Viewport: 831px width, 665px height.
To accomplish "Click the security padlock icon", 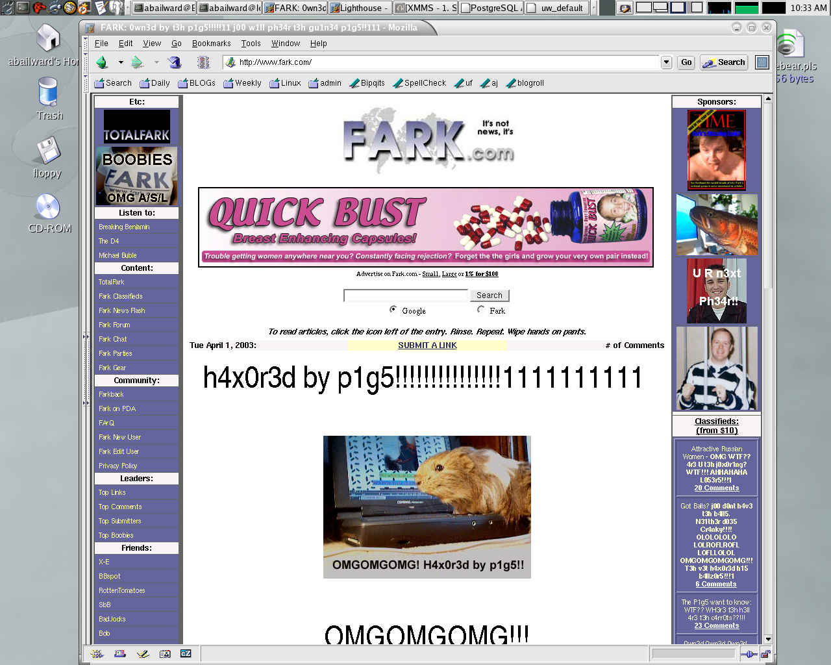I will coord(765,654).
